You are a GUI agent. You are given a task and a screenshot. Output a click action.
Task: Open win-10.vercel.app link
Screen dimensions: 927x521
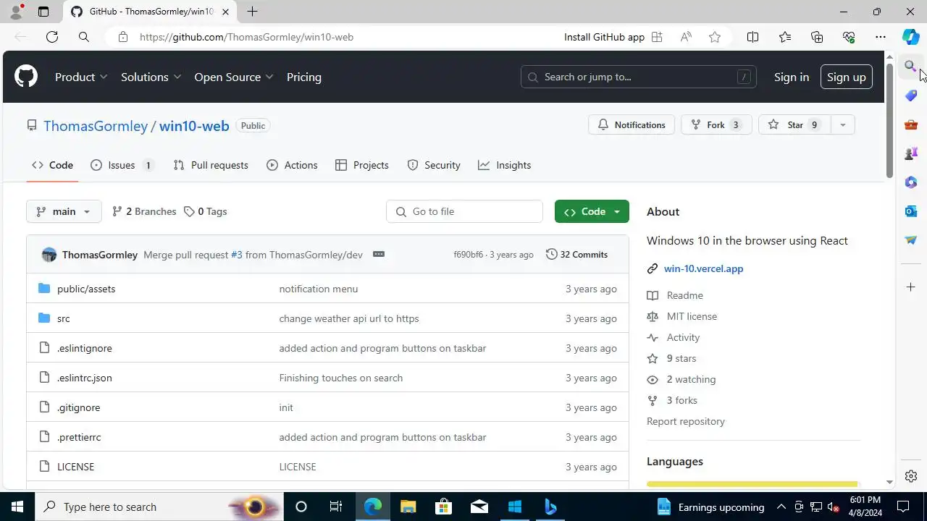[703, 268]
